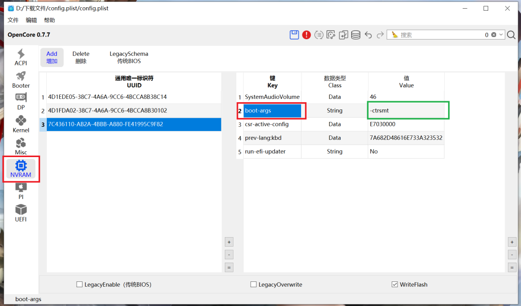Screen dimensions: 521x306
Task: Open the 文件 menu
Action: tap(13, 20)
